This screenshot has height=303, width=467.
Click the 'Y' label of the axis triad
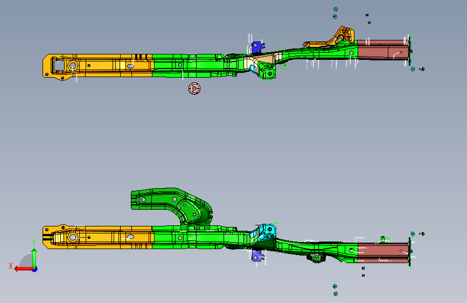tap(34, 243)
